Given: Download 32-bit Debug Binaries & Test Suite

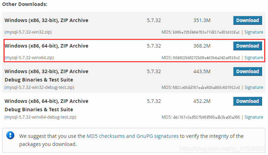Looking at the screenshot, I should pos(247,71).
